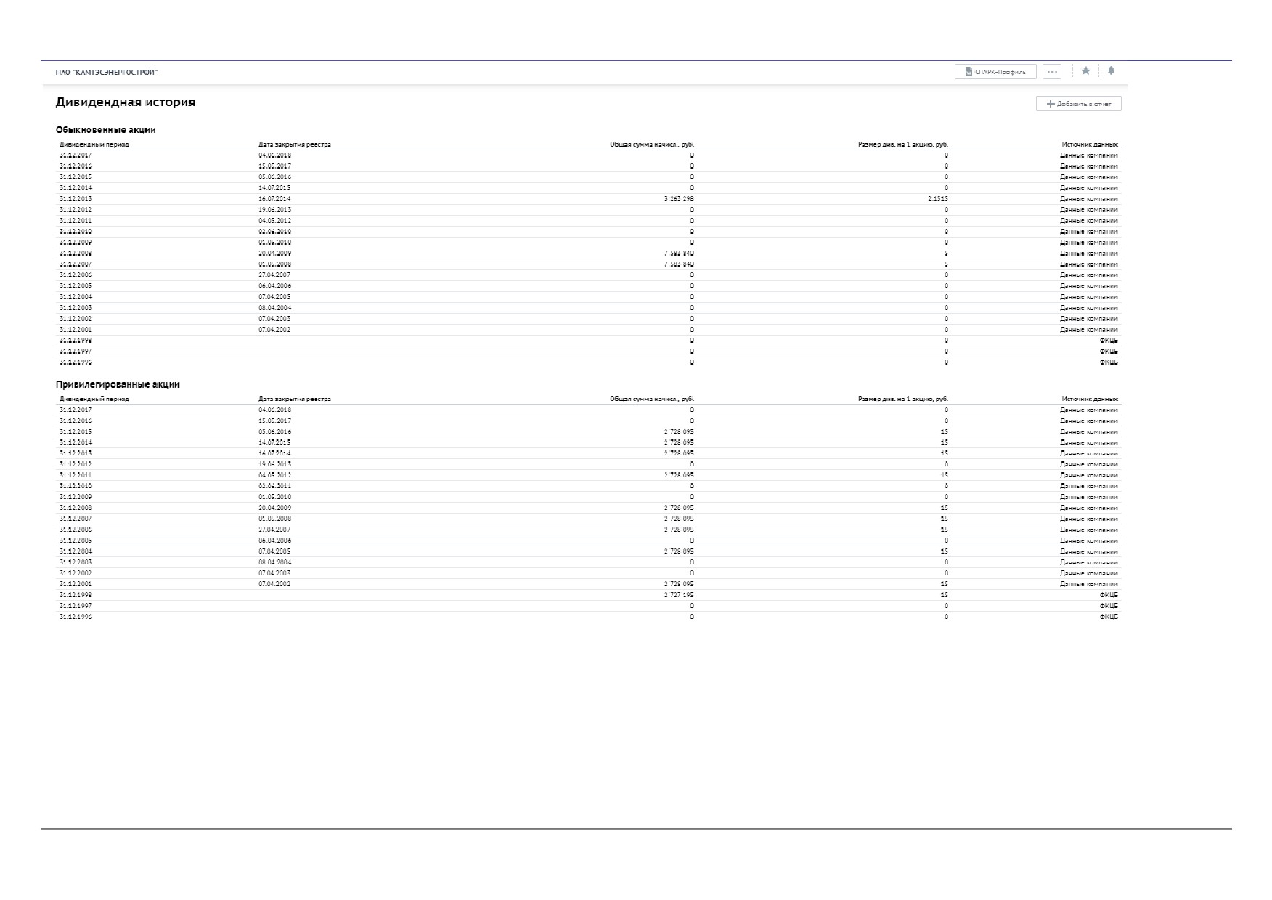Click the Дивидендная история heading

coord(126,102)
